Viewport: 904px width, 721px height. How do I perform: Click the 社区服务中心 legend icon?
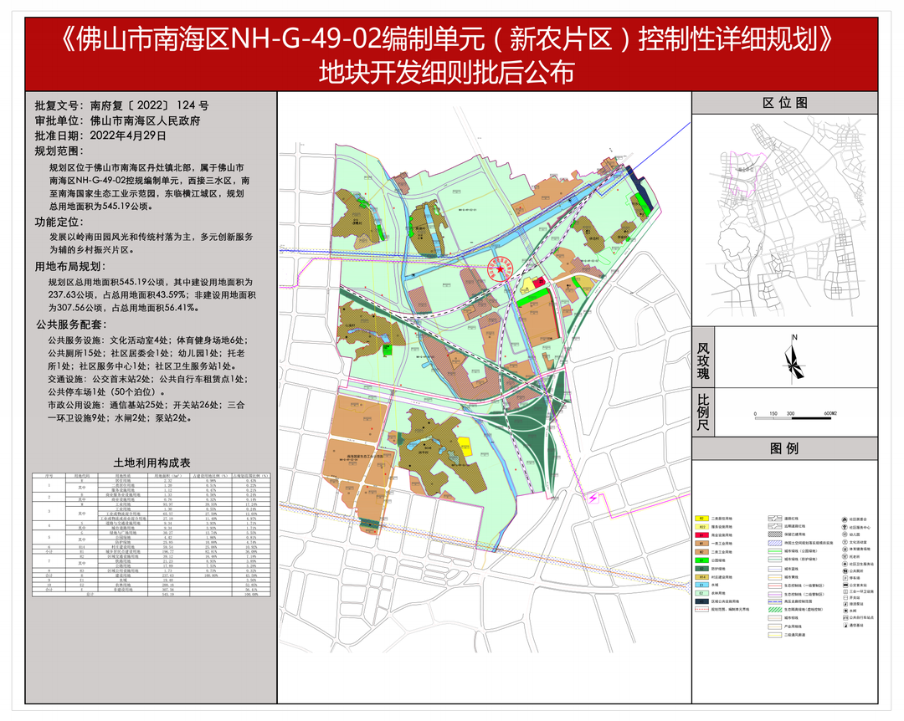(x=845, y=527)
